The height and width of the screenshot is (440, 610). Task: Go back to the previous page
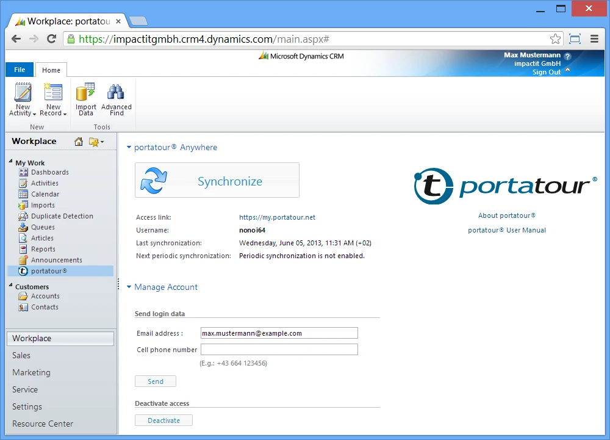[16, 39]
